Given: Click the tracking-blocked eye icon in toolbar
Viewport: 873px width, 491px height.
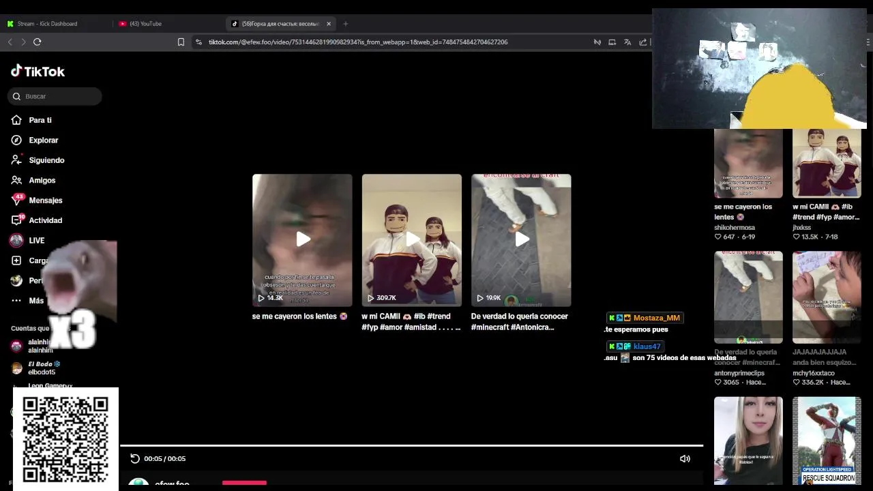Looking at the screenshot, I should pyautogui.click(x=597, y=42).
